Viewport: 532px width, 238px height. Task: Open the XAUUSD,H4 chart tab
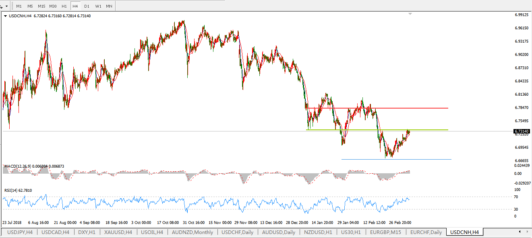[x=118, y=232]
